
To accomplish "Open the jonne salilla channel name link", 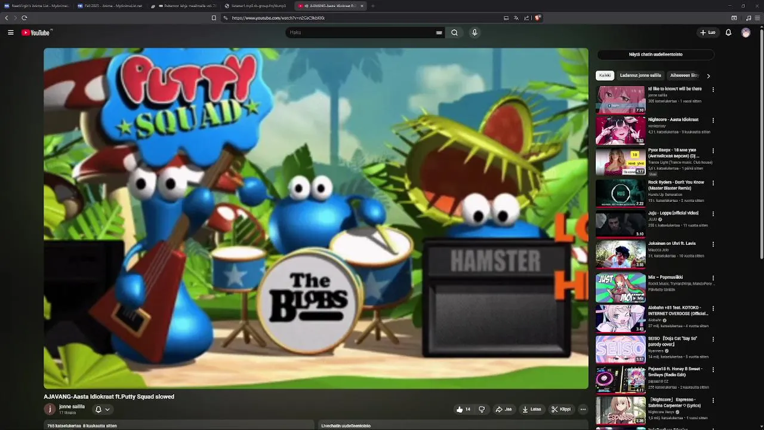I will click(x=72, y=407).
